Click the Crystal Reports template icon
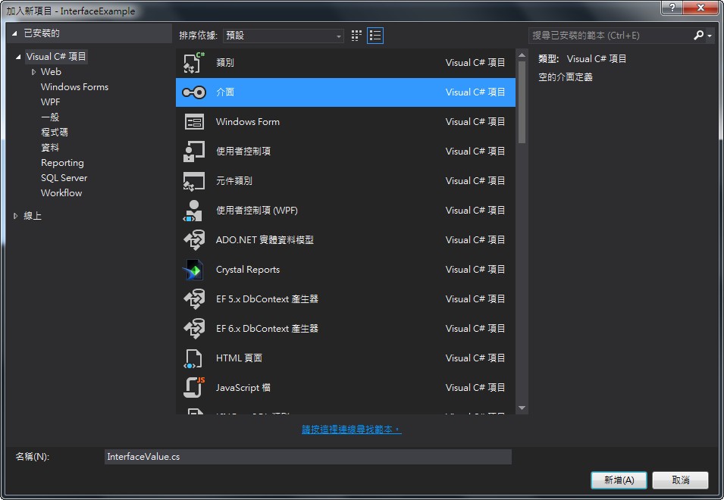The width and height of the screenshot is (724, 500). pos(193,270)
